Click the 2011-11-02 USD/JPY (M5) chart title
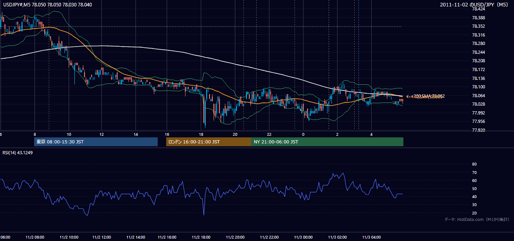Viewport: 514px width, 241px height. (x=475, y=4)
